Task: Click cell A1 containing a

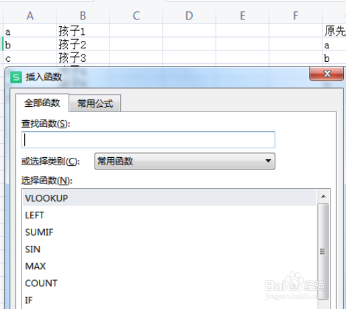Action: click(30, 31)
